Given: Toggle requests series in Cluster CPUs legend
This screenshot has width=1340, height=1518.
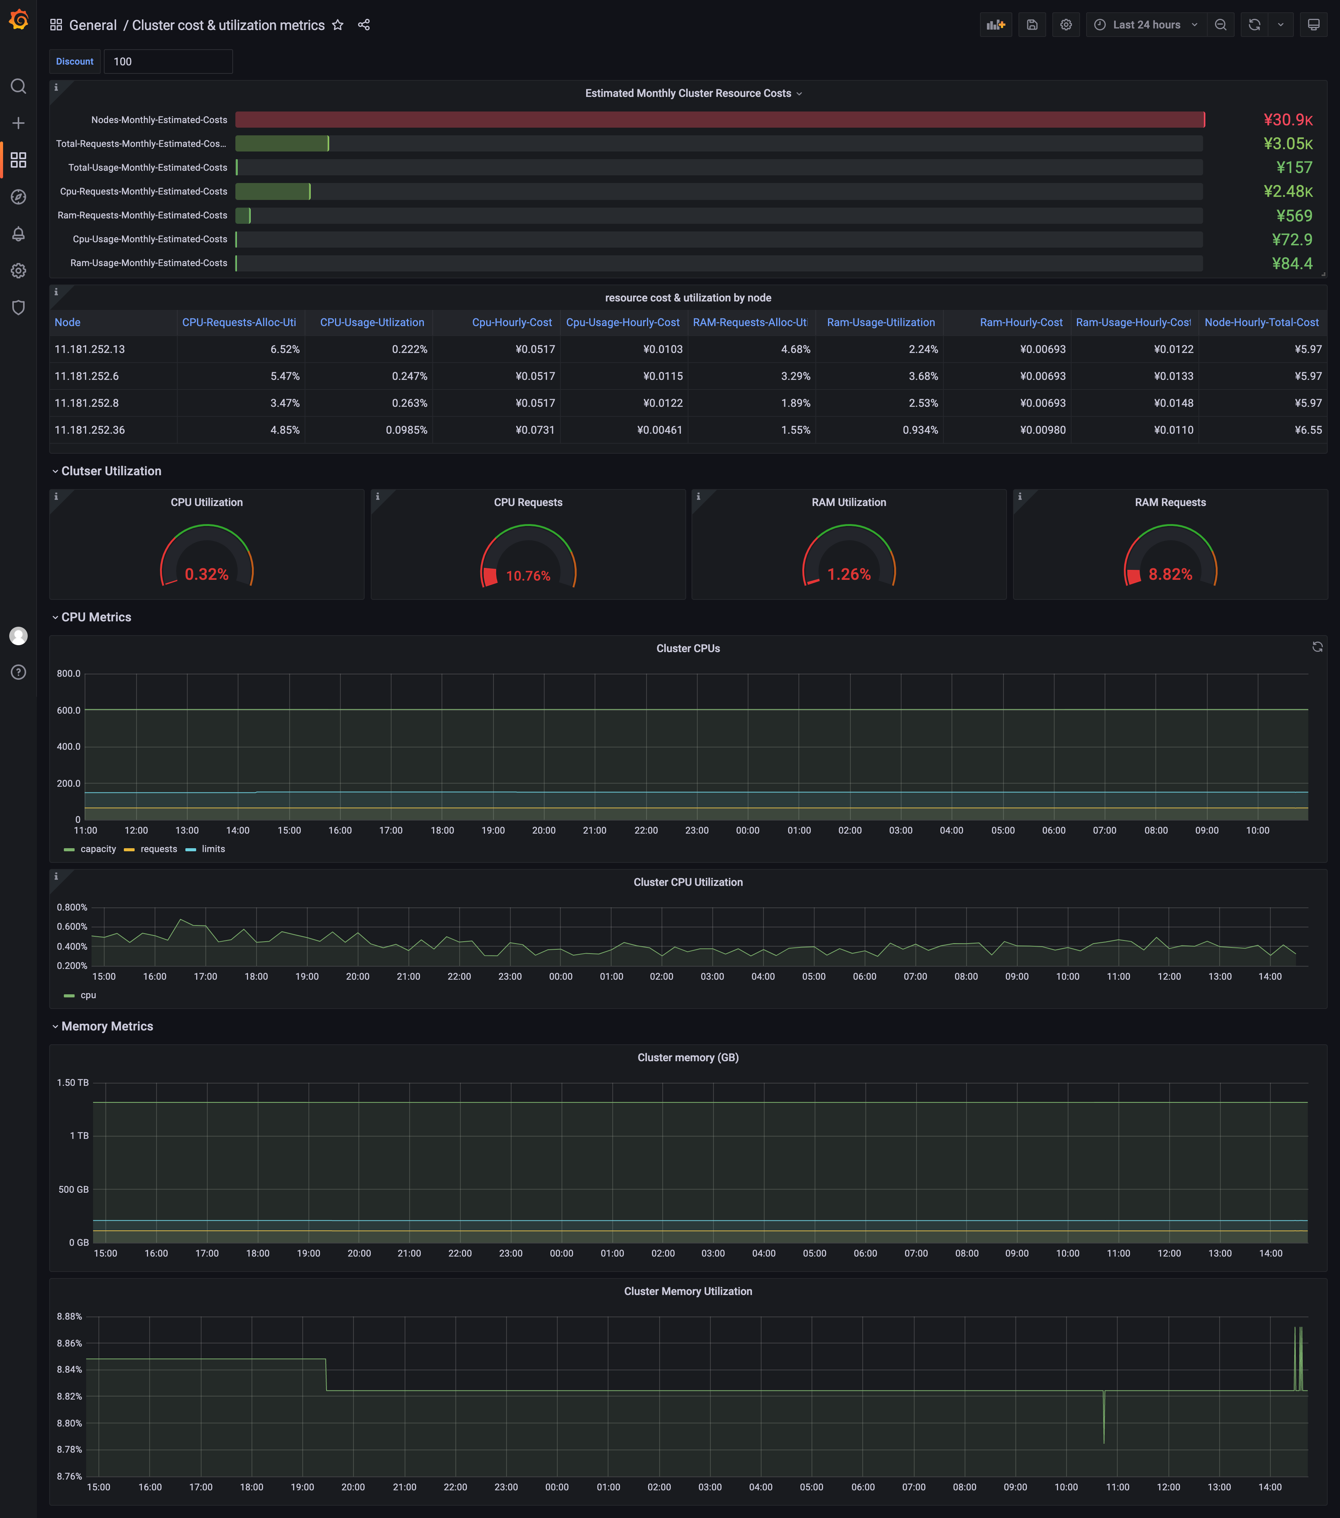Looking at the screenshot, I should pyautogui.click(x=158, y=849).
